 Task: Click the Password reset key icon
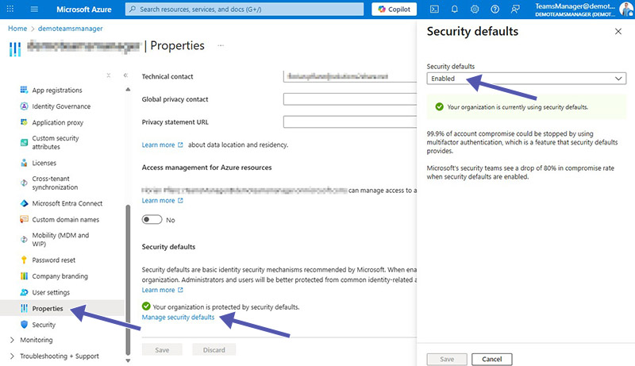click(x=24, y=260)
